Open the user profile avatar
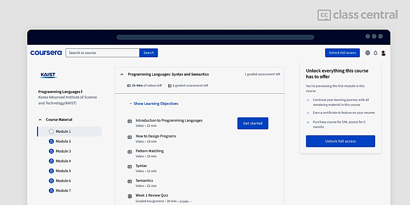Image resolution: width=410 pixels, height=205 pixels. (x=383, y=53)
